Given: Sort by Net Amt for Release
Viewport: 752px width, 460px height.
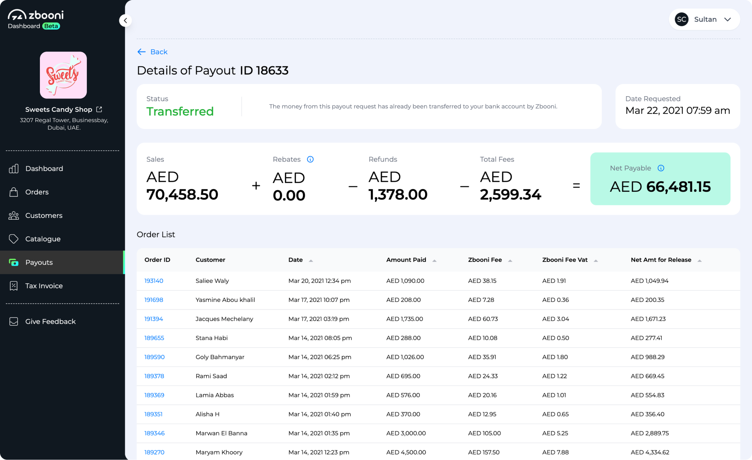Looking at the screenshot, I should tap(699, 260).
